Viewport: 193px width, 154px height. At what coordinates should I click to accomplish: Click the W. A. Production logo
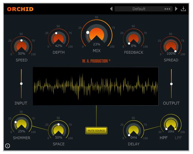coord(96,61)
